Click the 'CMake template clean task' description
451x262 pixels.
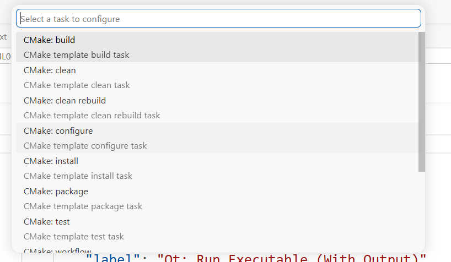point(77,85)
